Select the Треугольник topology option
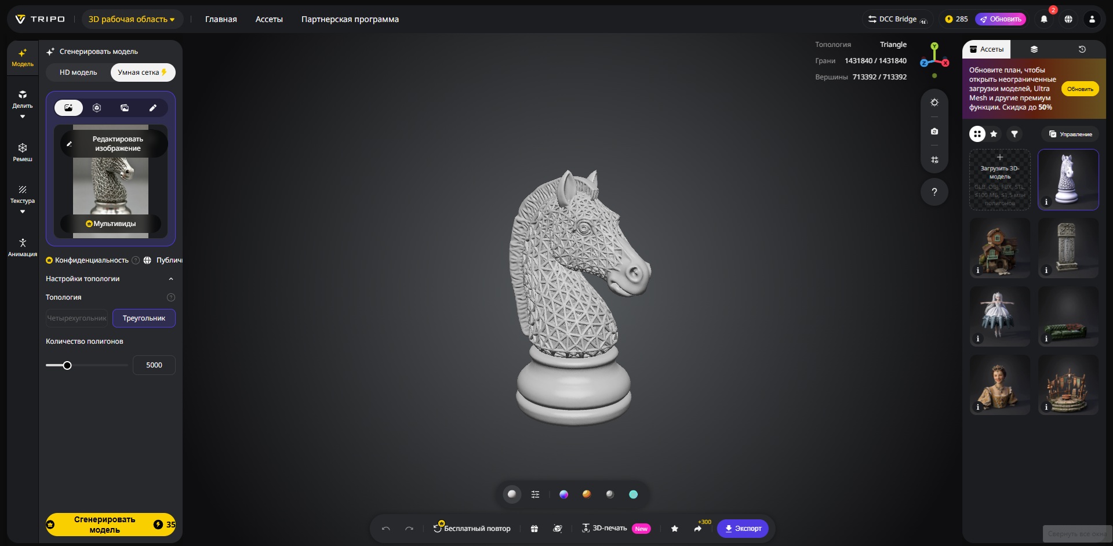This screenshot has width=1113, height=546. pyautogui.click(x=144, y=318)
